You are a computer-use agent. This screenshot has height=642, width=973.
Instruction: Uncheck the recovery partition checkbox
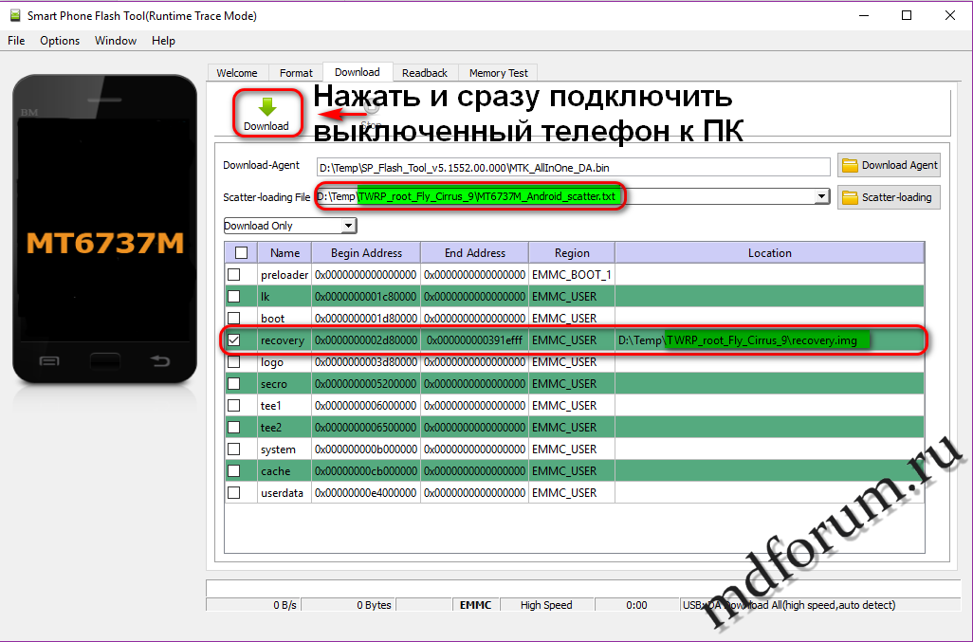click(x=234, y=339)
